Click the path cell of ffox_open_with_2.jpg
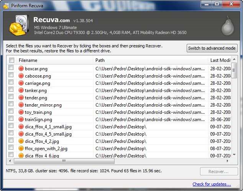The width and height of the screenshot is (243, 191). point(150,148)
